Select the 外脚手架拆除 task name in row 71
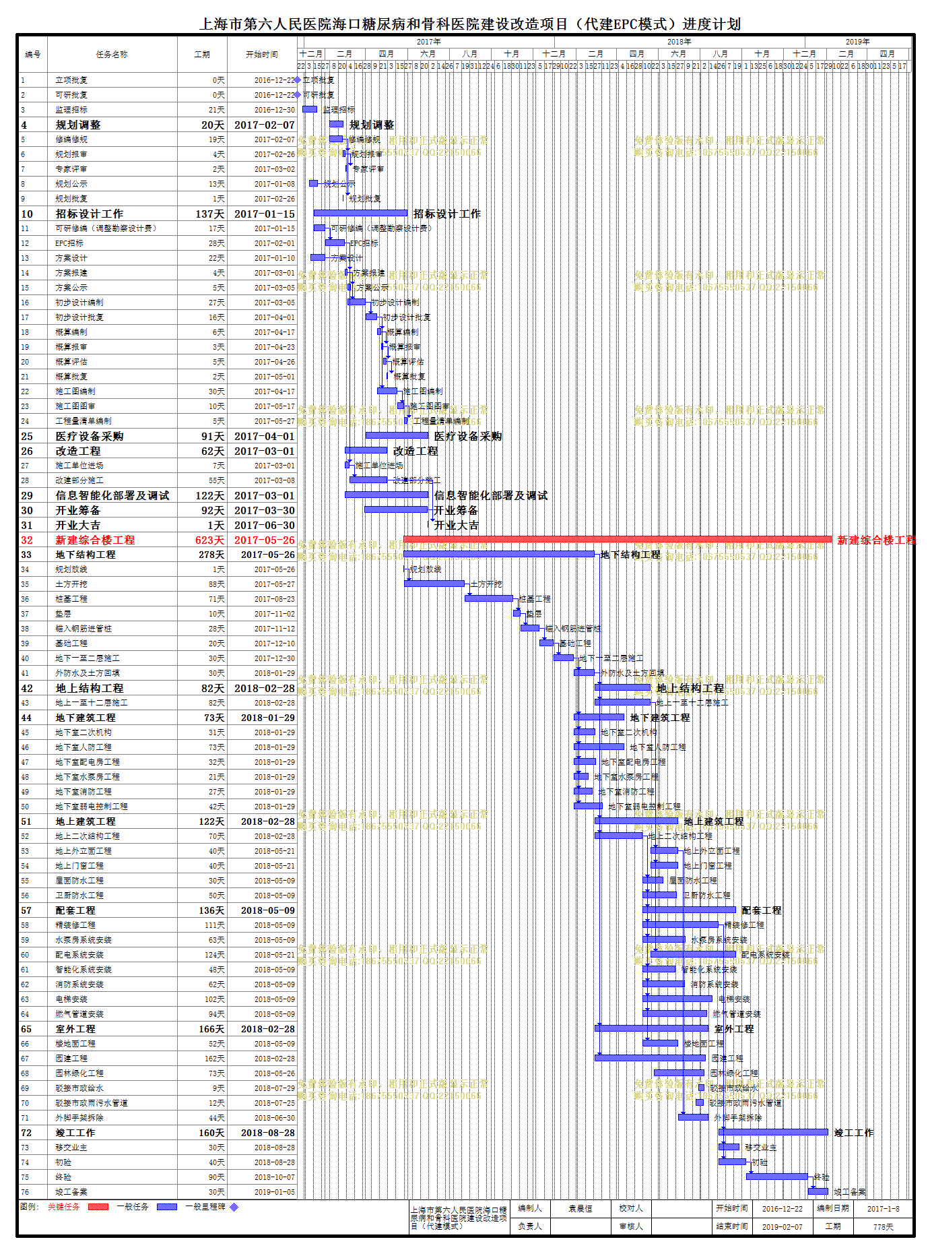The width and height of the screenshot is (930, 1252). click(x=79, y=1118)
